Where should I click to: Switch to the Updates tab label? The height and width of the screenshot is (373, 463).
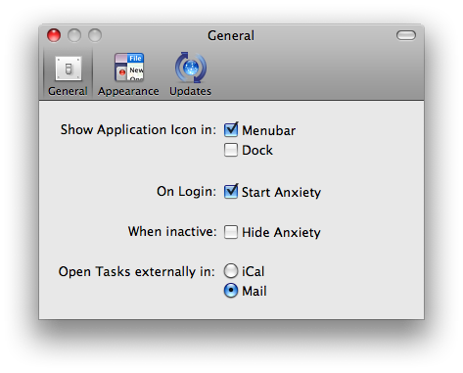coord(190,91)
